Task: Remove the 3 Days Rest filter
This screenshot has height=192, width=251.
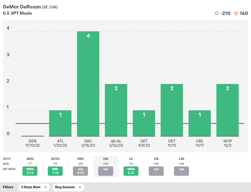Action: [46, 187]
